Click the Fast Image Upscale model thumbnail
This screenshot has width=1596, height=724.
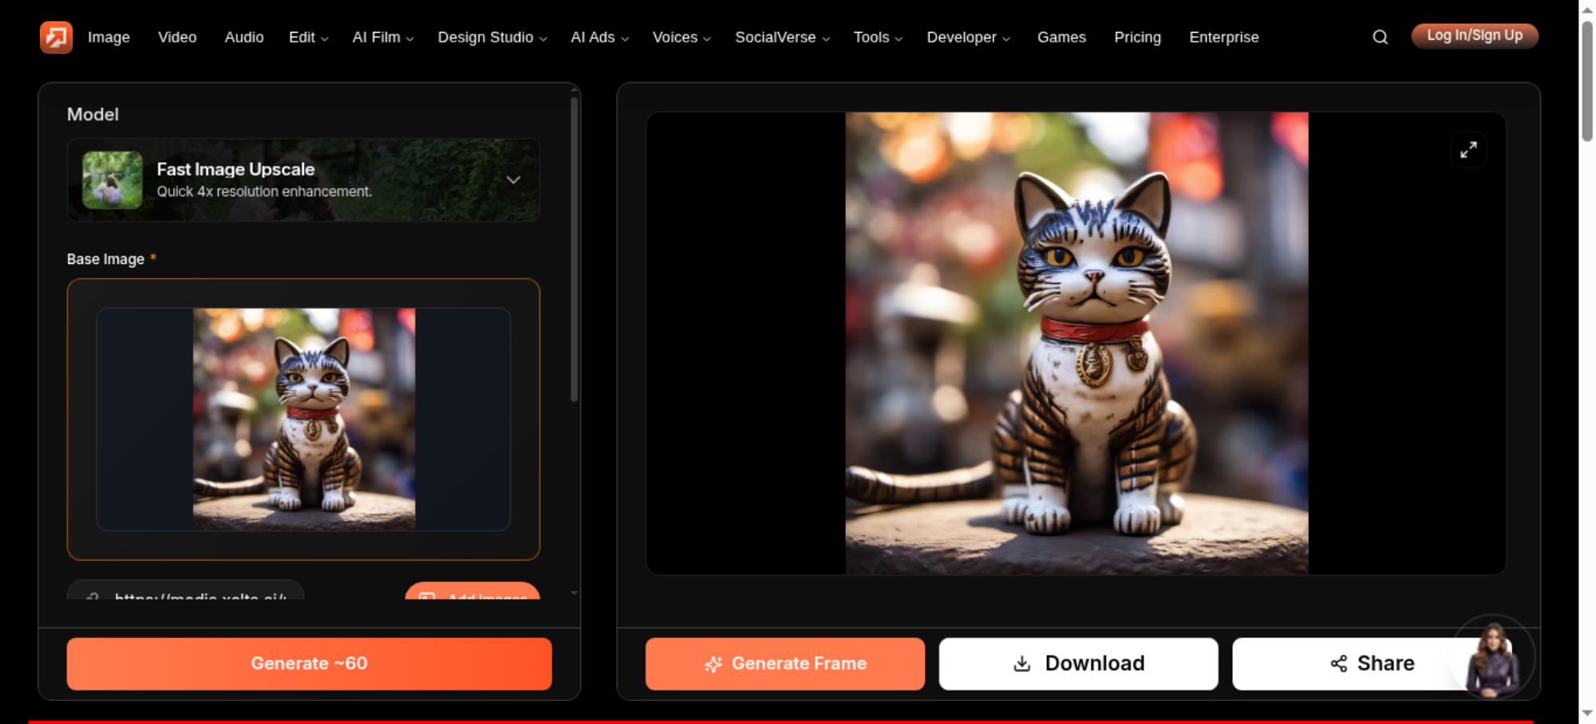point(113,180)
